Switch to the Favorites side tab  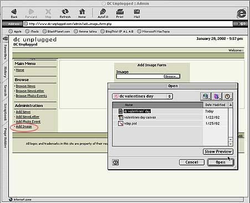(x=5, y=52)
